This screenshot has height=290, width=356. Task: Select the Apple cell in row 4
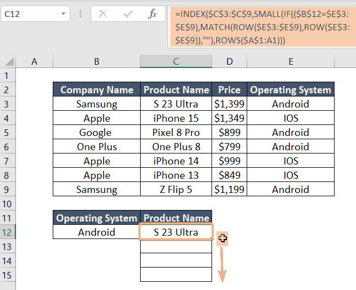tap(97, 118)
